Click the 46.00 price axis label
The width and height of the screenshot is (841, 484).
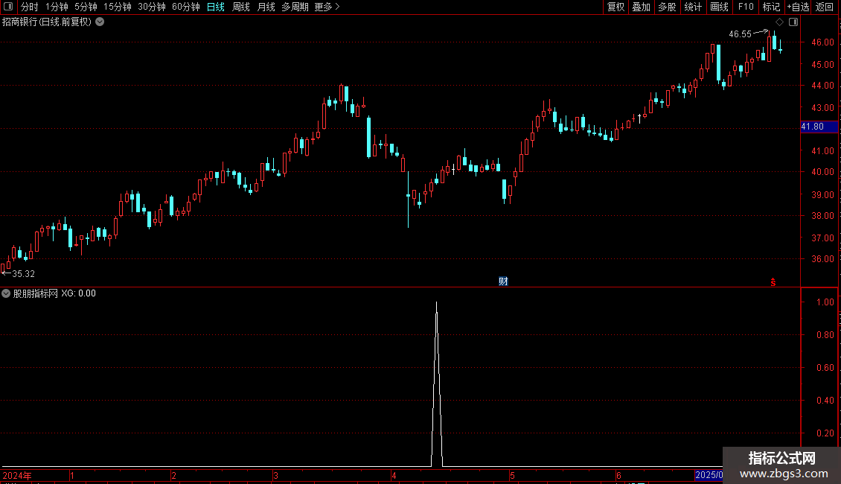[x=822, y=42]
